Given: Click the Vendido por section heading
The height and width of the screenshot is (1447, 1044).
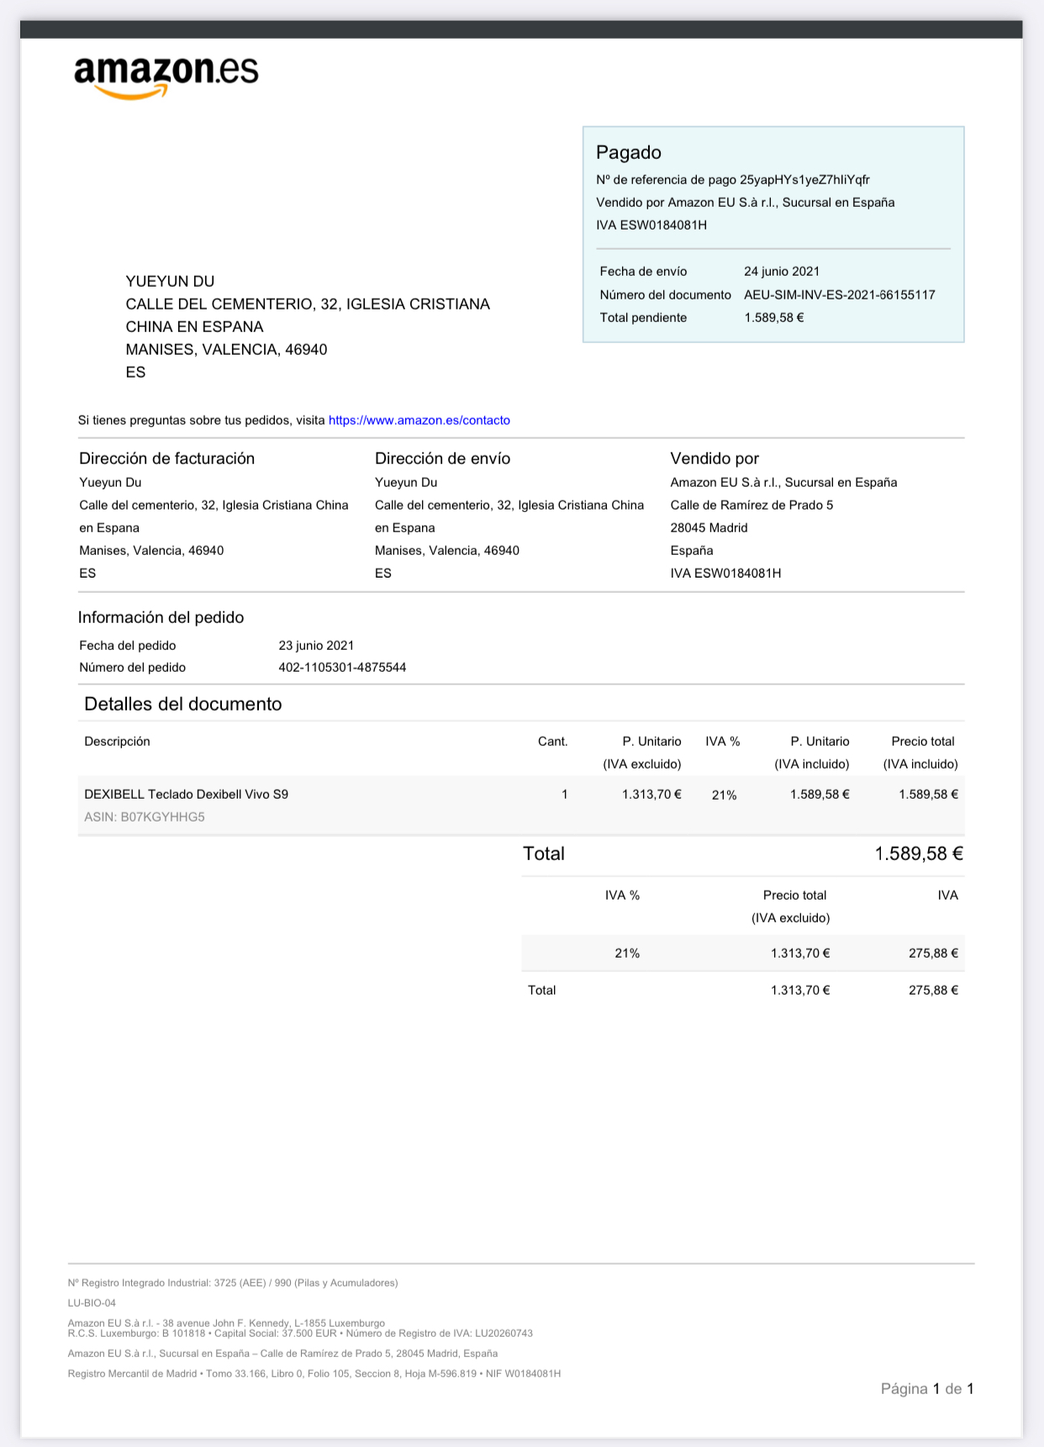Looking at the screenshot, I should (x=714, y=458).
